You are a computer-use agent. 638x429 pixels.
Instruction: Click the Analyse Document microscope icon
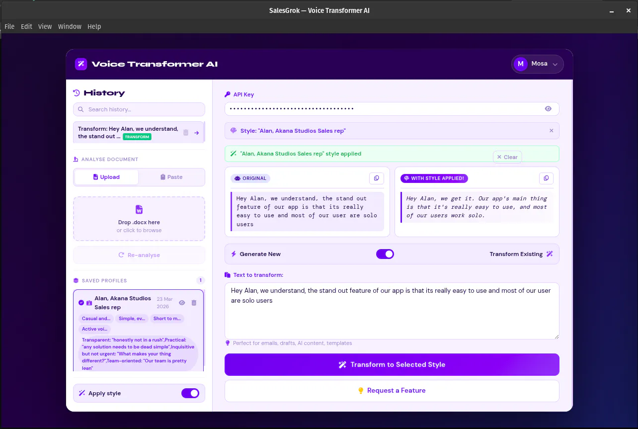click(x=76, y=160)
